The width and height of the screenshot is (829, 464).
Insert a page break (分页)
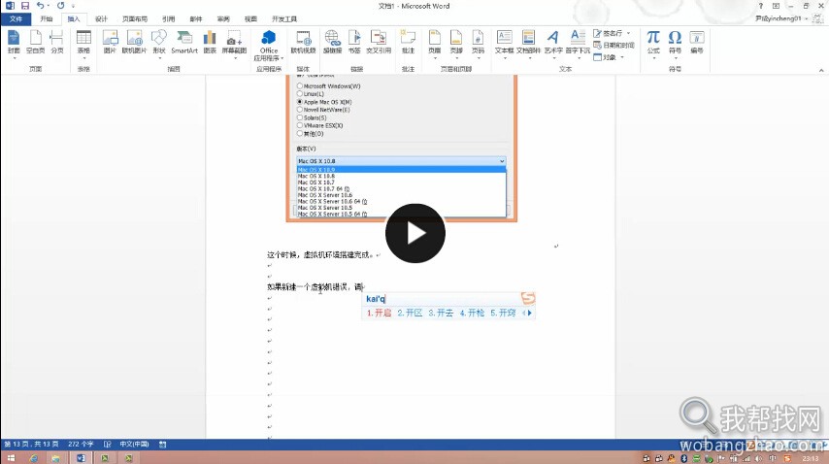click(56, 42)
